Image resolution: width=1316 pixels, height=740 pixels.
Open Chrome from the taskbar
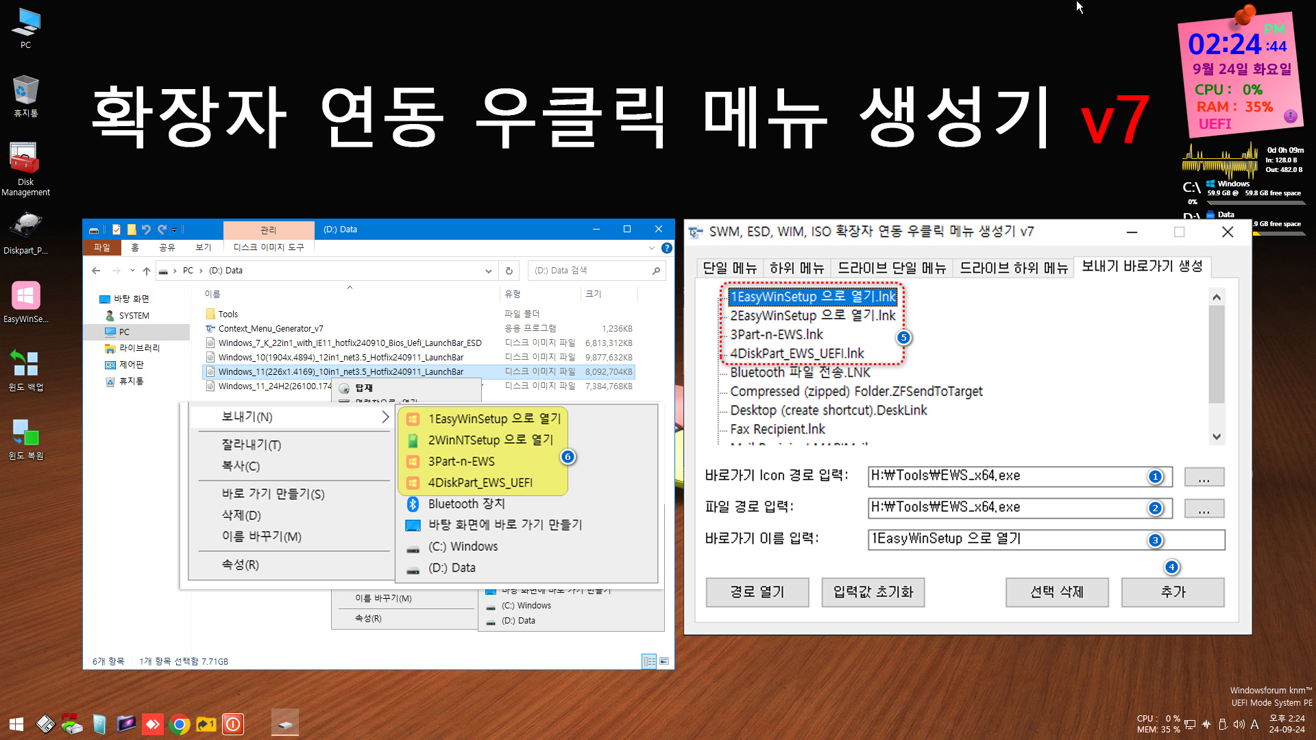pos(180,724)
